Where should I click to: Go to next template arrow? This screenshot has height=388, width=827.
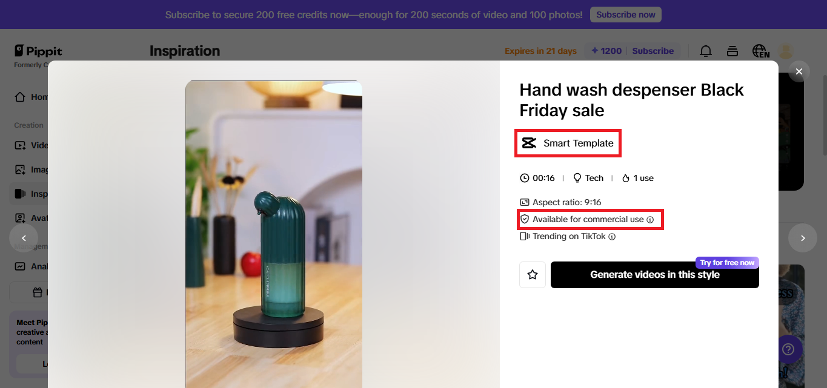click(x=803, y=238)
